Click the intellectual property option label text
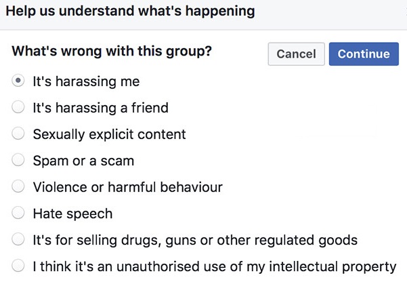 [x=214, y=267]
